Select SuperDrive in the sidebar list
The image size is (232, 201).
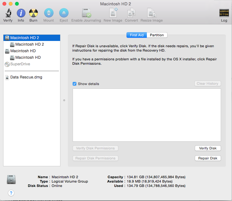pyautogui.click(x=32, y=64)
